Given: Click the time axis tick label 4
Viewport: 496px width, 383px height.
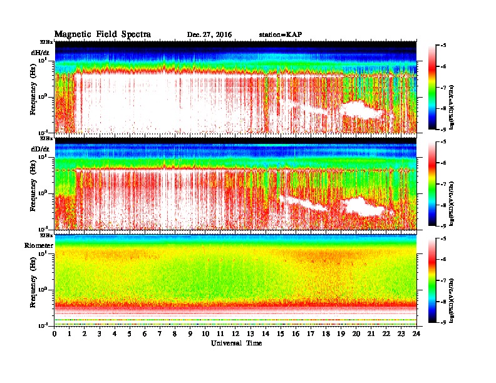Looking at the screenshot, I should pos(115,334).
